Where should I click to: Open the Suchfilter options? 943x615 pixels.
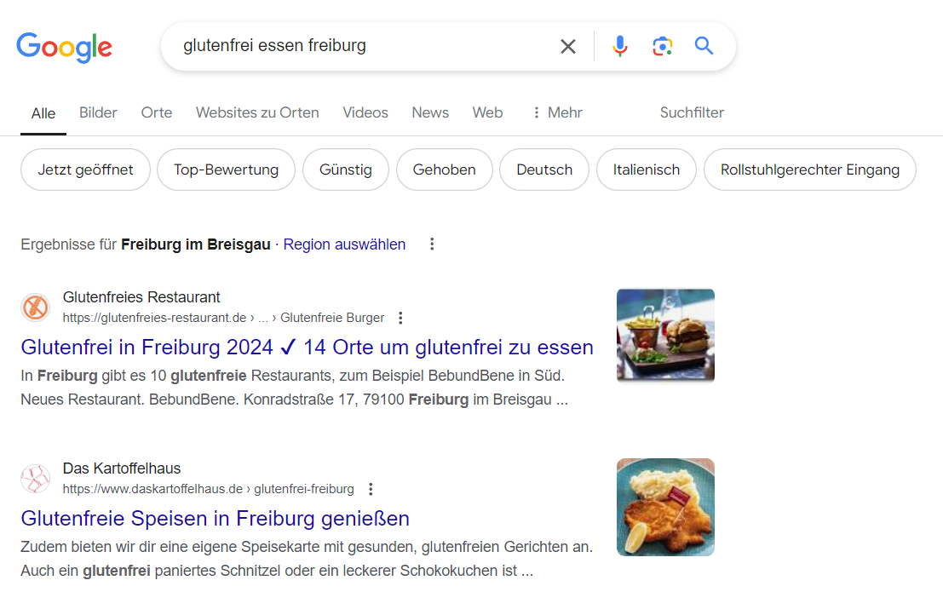[692, 112]
